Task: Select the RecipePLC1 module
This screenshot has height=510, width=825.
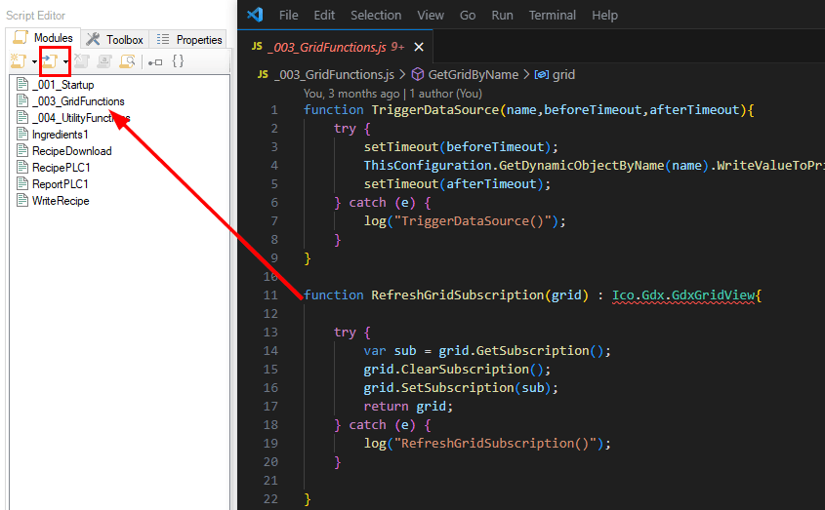Action: pos(62,168)
